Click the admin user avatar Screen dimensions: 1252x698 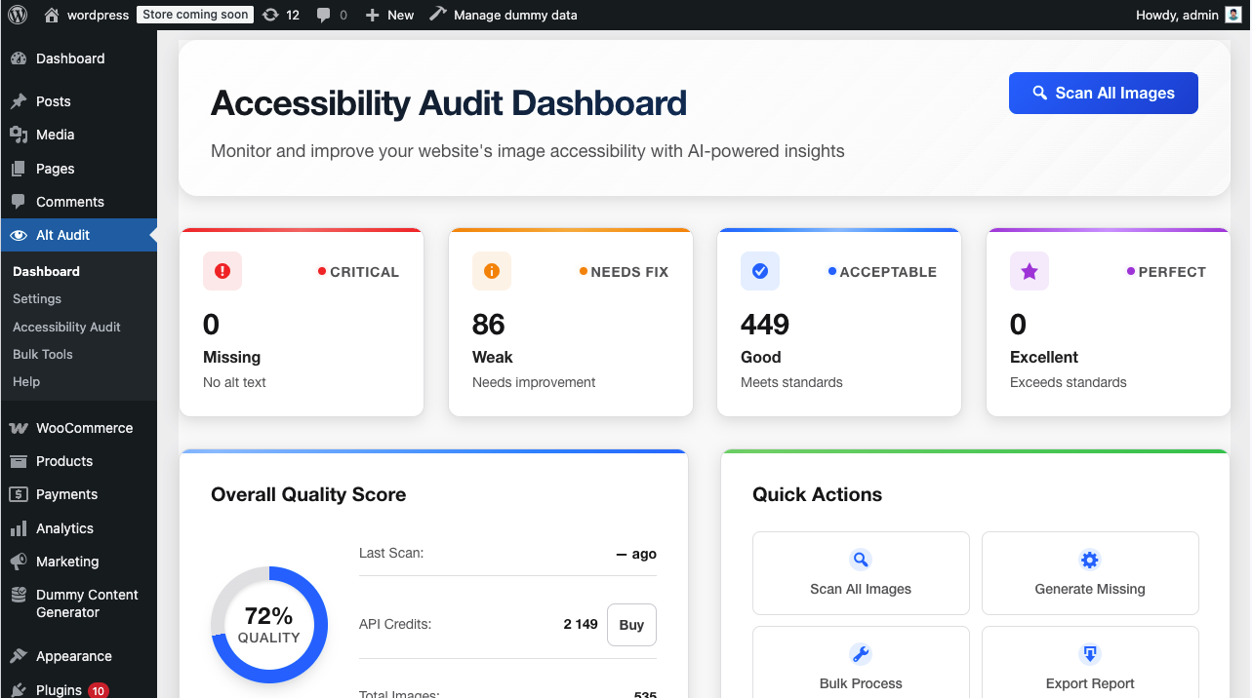pyautogui.click(x=1233, y=15)
